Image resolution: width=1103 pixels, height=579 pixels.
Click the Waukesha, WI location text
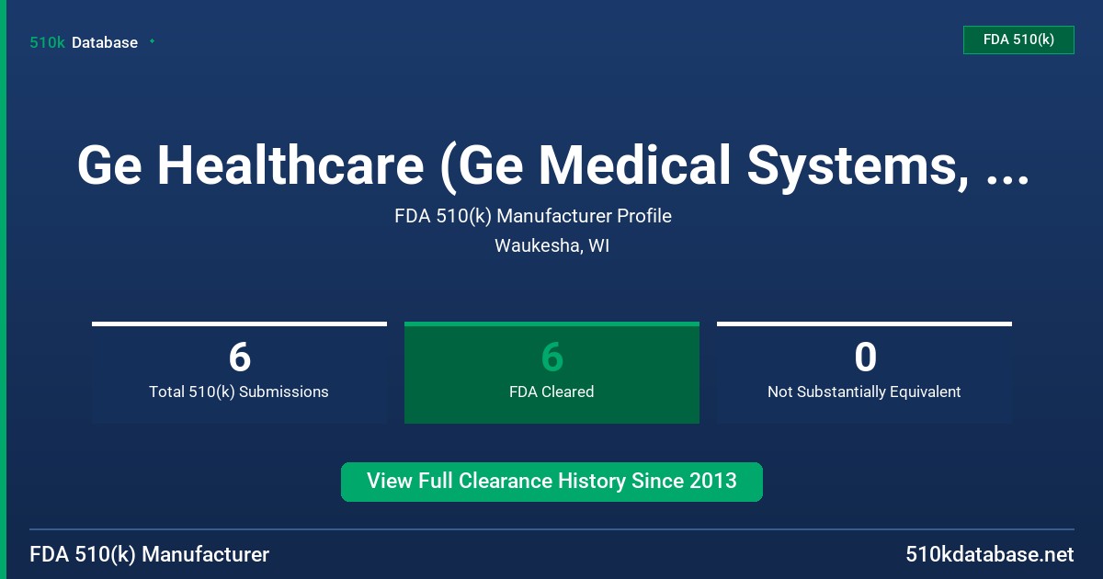(551, 246)
